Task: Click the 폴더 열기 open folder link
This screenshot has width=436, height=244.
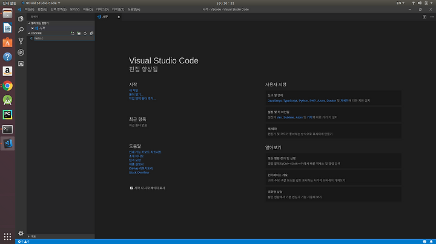Action: point(136,95)
